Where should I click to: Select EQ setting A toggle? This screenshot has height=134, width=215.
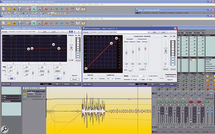click(71, 32)
